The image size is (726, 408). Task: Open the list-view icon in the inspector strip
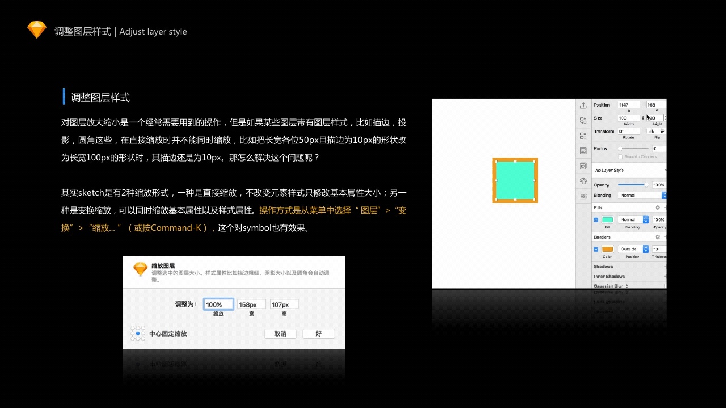(x=583, y=135)
